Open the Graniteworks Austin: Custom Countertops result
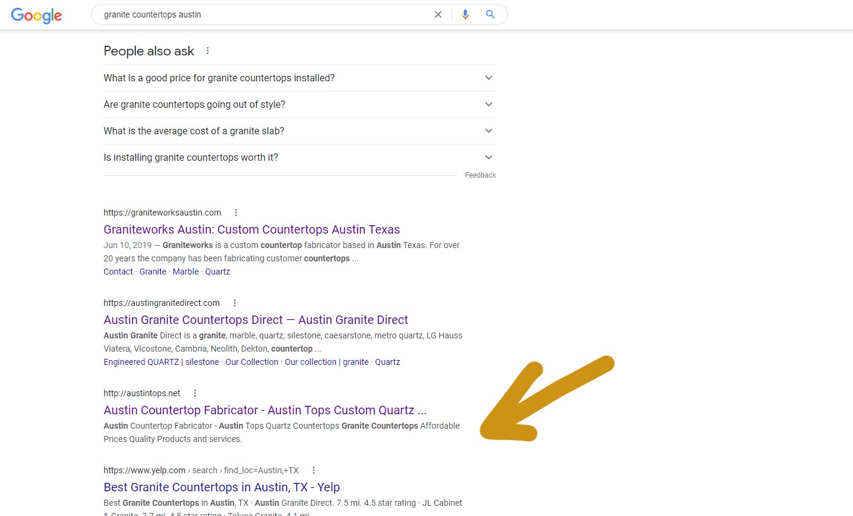This screenshot has height=516, width=853. coord(252,229)
